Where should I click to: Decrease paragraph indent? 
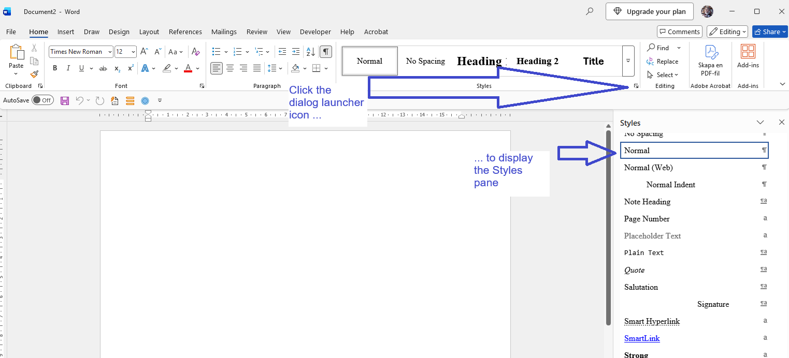coord(282,52)
